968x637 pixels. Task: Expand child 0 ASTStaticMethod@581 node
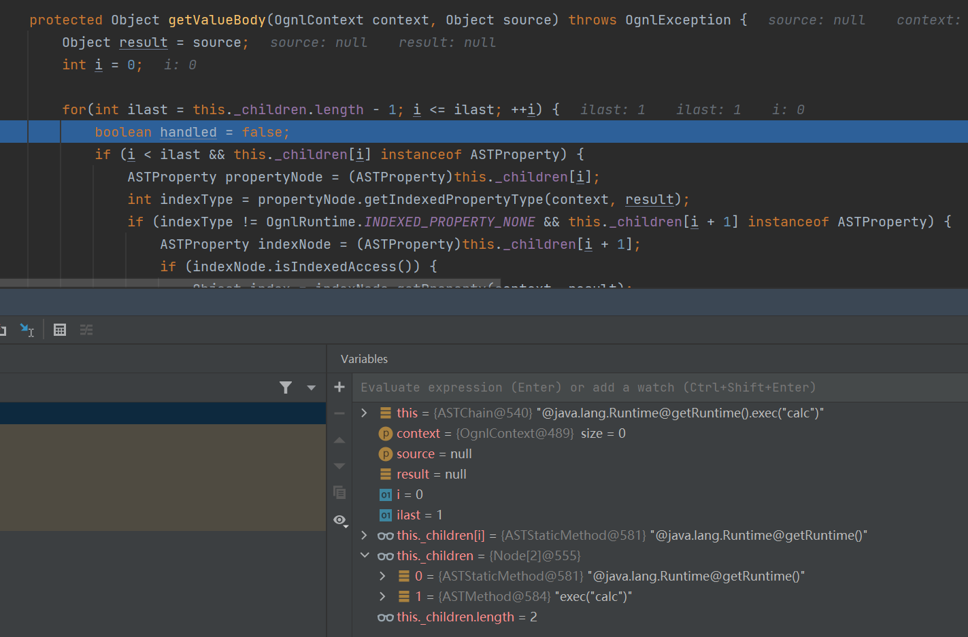coord(382,576)
